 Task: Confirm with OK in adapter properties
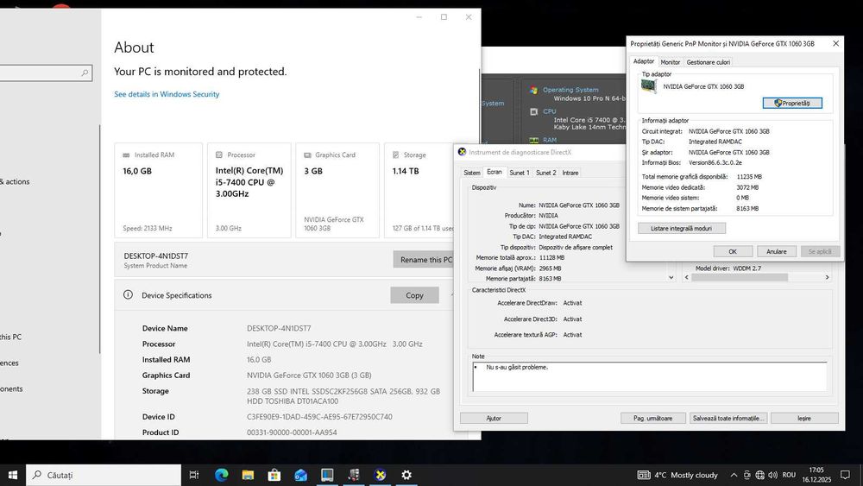pos(733,251)
